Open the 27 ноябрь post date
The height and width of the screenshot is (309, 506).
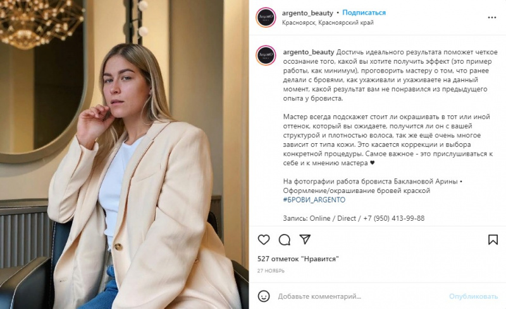271,271
